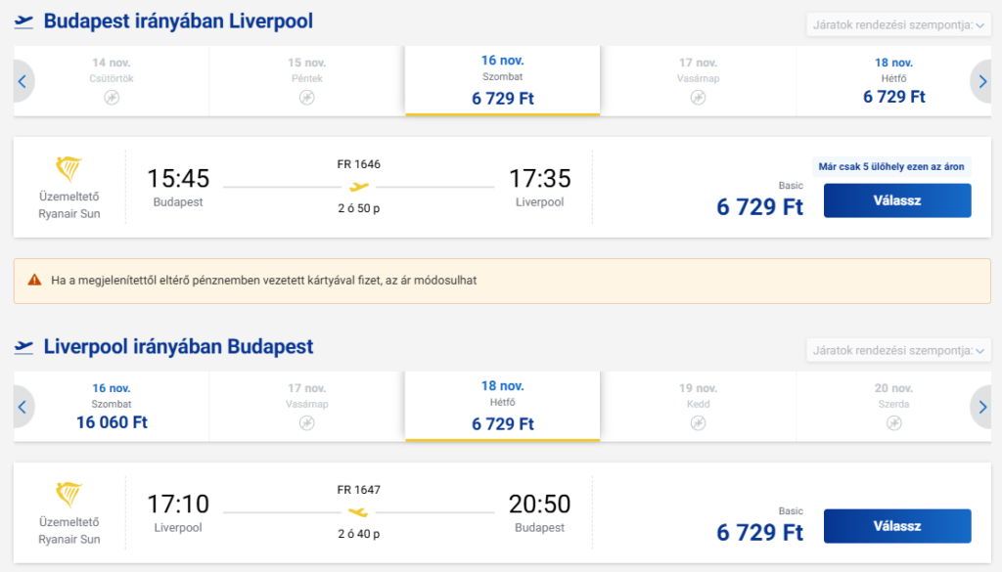Click the plane icon beside Budapest irányában Liverpool
Image resolution: width=1002 pixels, height=572 pixels.
pos(23,22)
